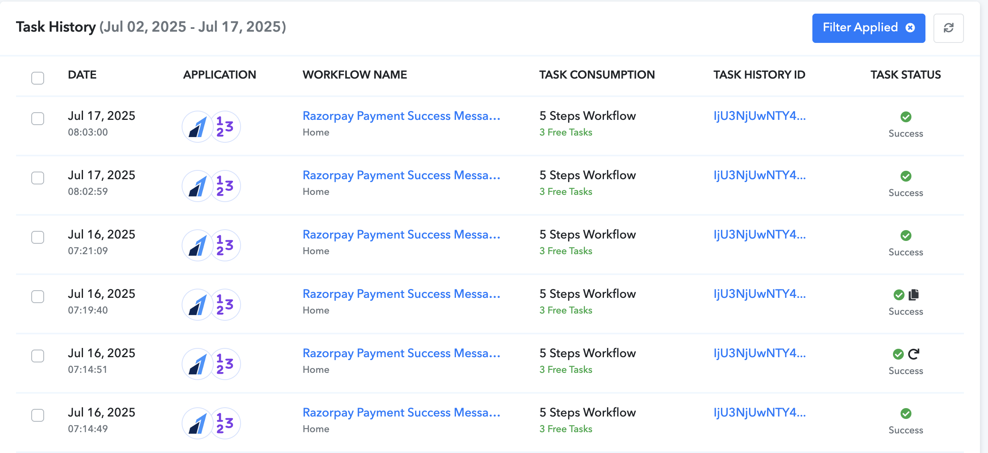Click the re-execute arrow icon in the 07:14:51 row
Screen dimensions: 988x453
click(913, 354)
